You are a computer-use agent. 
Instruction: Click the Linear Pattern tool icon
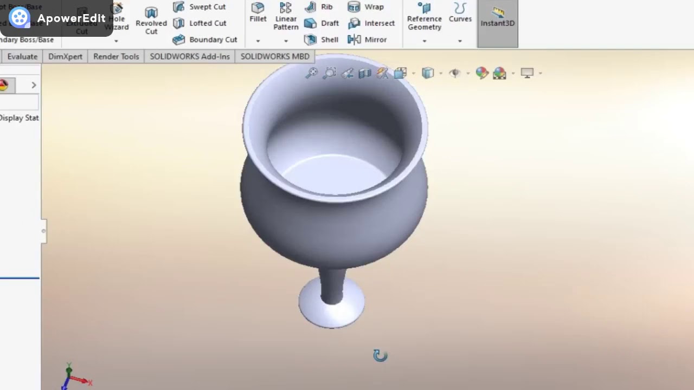click(286, 8)
